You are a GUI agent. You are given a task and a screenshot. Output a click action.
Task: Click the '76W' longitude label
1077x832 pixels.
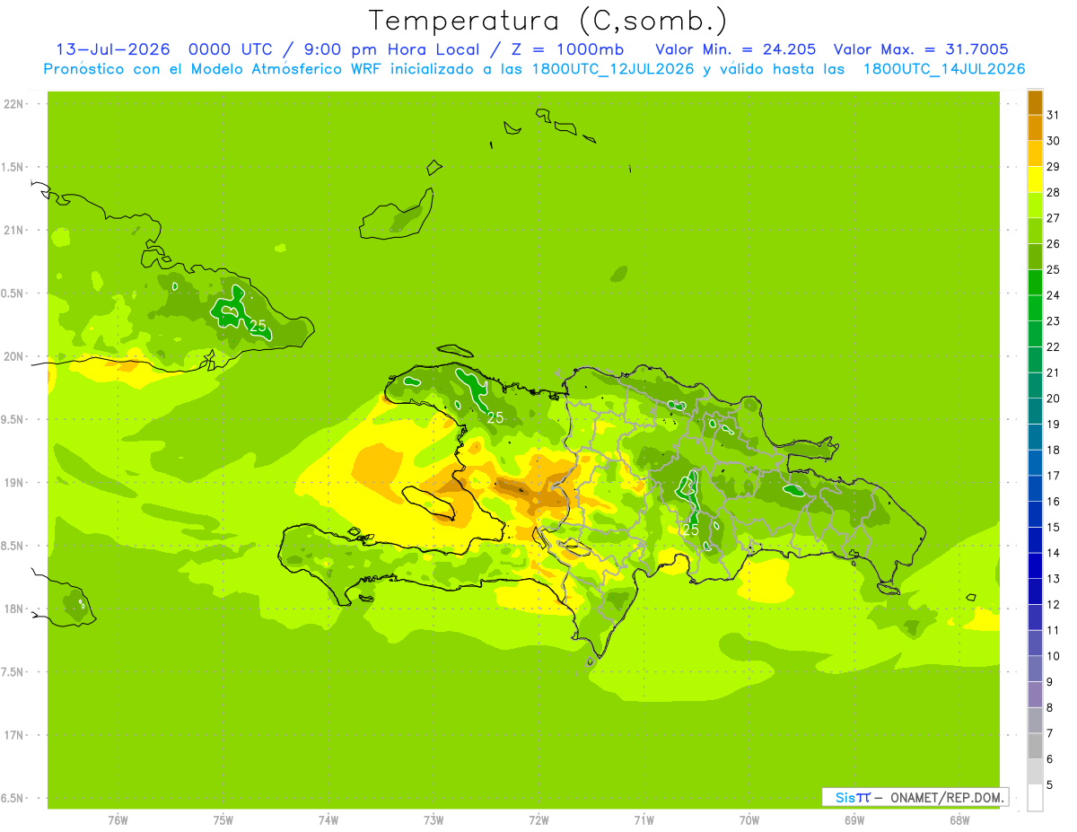pyautogui.click(x=118, y=820)
